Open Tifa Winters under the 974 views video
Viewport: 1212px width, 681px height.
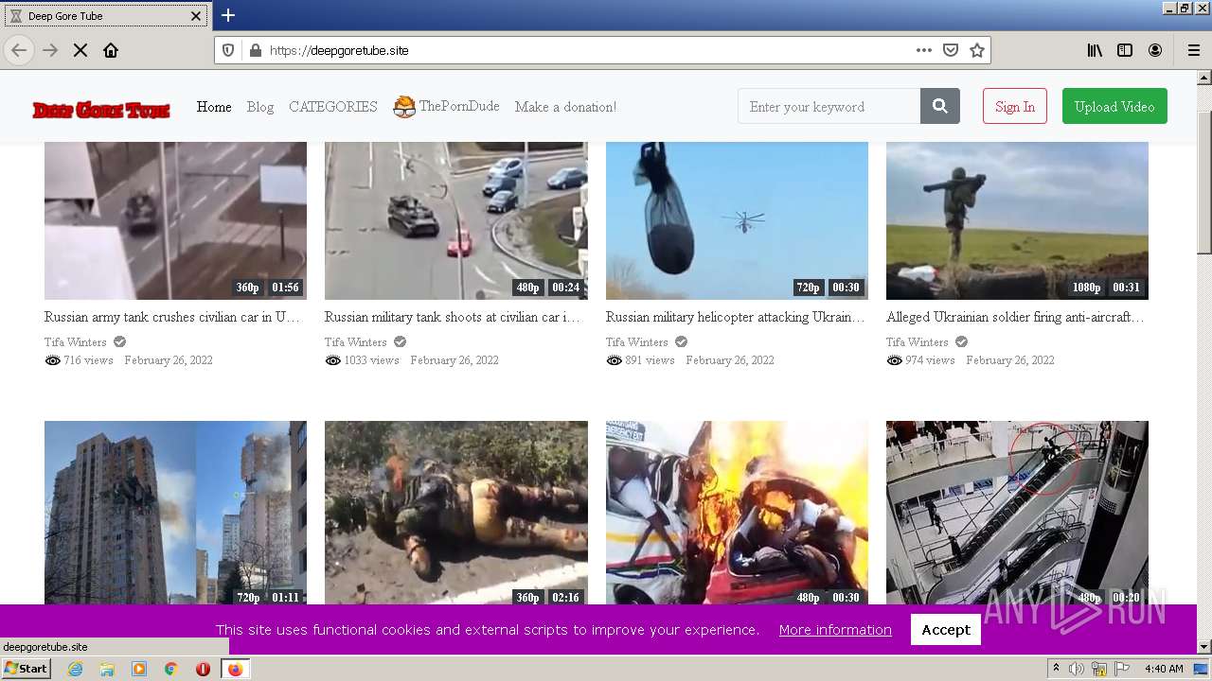pyautogui.click(x=918, y=342)
